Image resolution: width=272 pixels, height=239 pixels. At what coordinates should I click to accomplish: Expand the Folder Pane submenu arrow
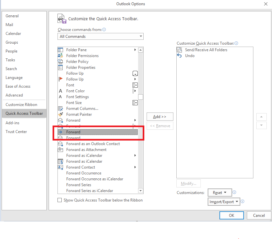(135, 50)
